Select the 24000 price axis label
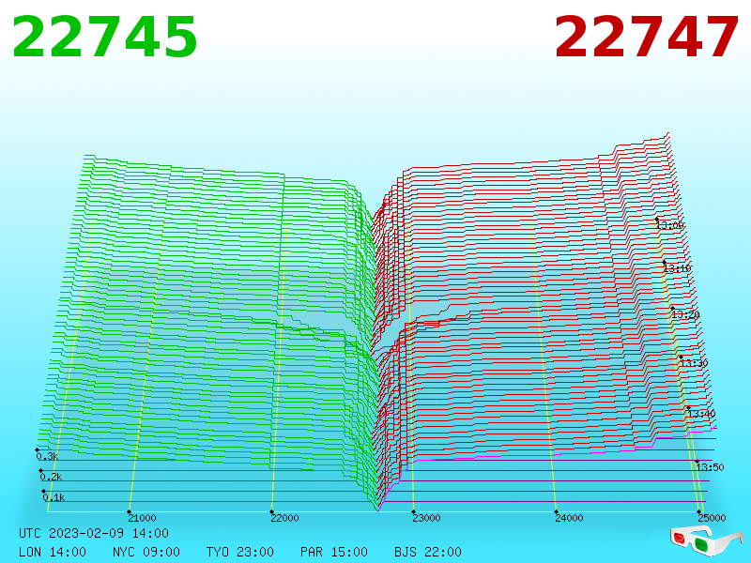This screenshot has width=751, height=563. tap(570, 518)
